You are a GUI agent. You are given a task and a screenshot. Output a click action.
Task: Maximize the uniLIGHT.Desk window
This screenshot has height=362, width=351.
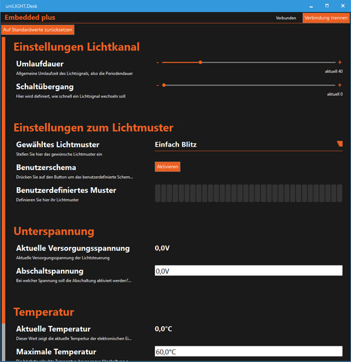tap(327, 6)
